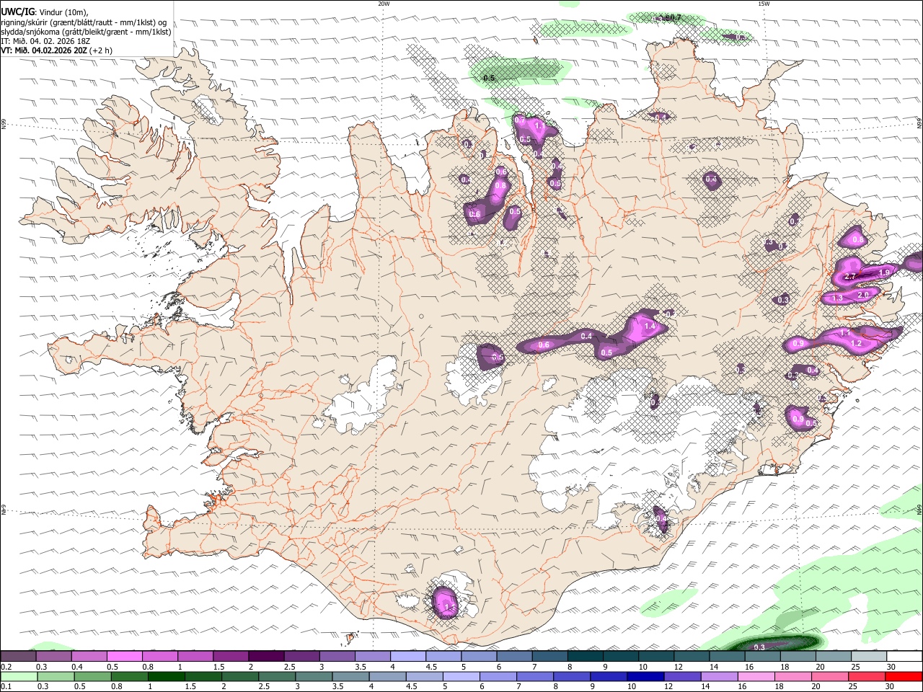The height and width of the screenshot is (692, 923).
Task: Click the 0.2 label on the top legend
Action: 6,667
